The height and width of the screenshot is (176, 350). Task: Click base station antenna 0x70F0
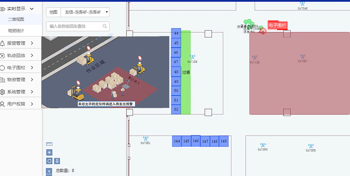point(262,146)
